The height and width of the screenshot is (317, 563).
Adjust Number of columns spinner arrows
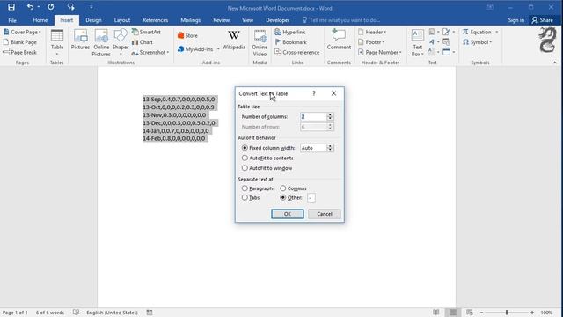click(x=330, y=116)
